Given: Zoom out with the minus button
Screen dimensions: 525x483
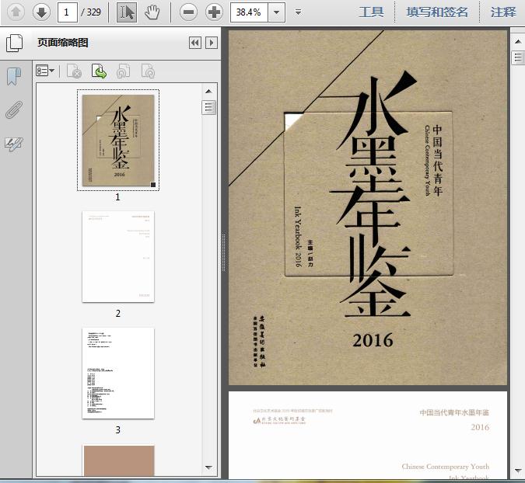Looking at the screenshot, I should [188, 12].
